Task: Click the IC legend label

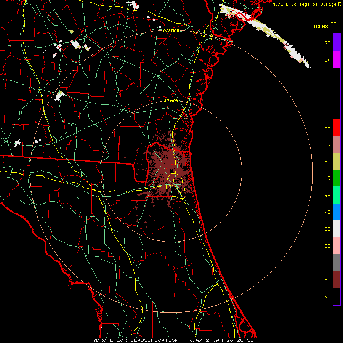Action: click(x=327, y=246)
